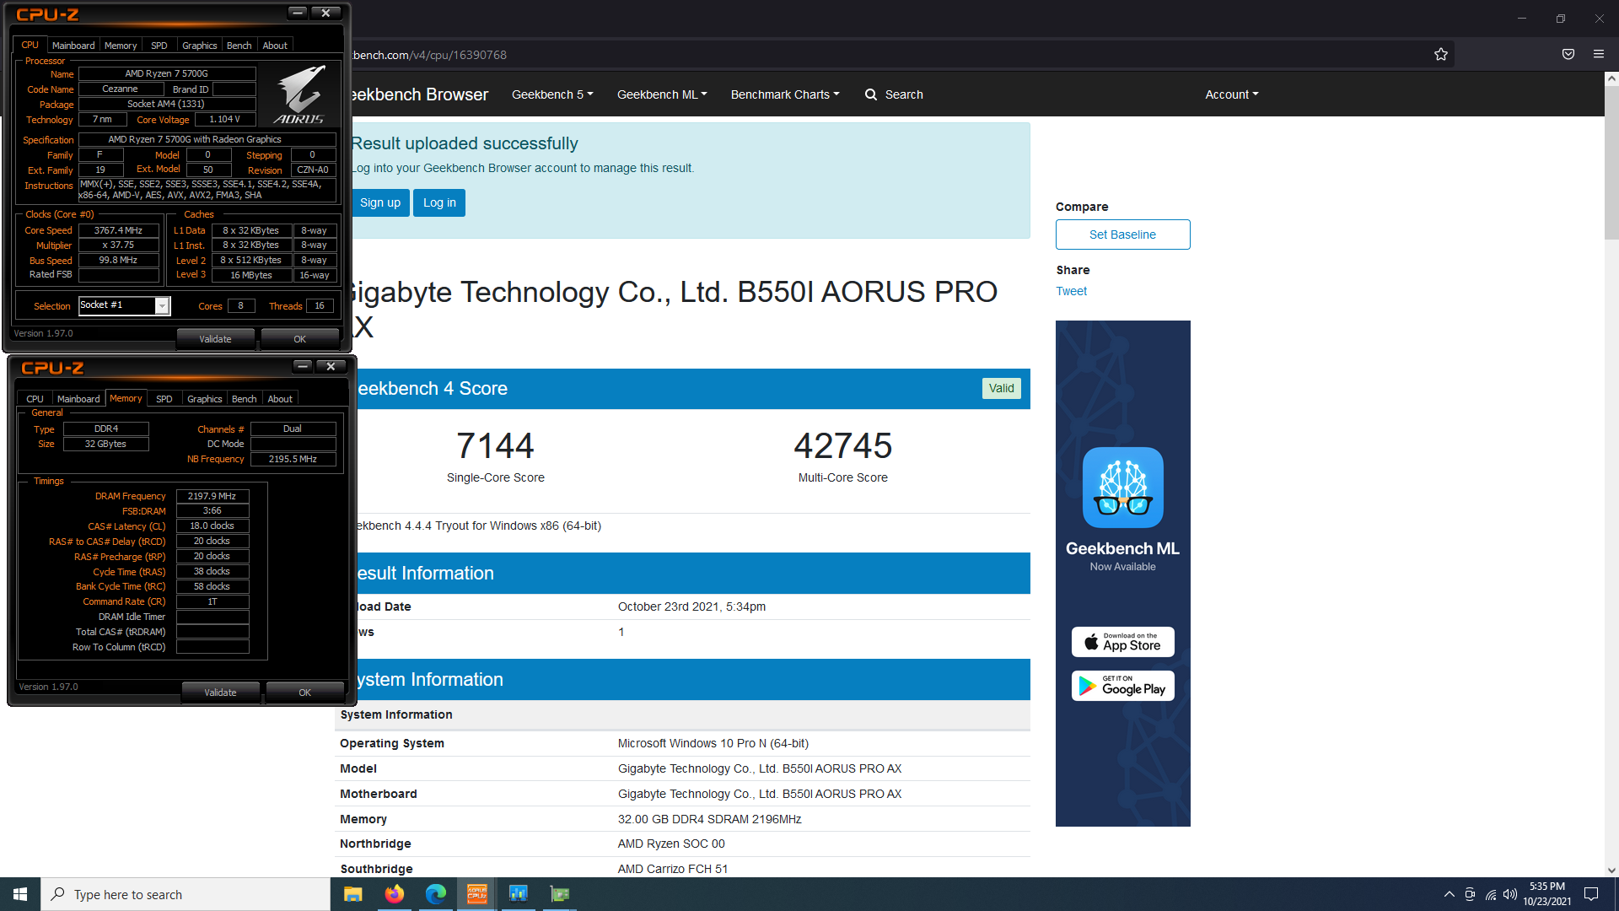Screen dimensions: 1619x911
Task: Bookmark this page with star icon
Action: click(x=1441, y=55)
